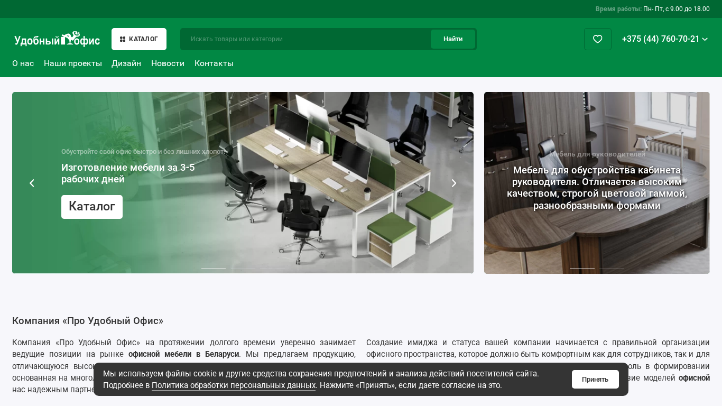This screenshot has width=722, height=406.
Task: Advance to the next slide in the main banner
Action: click(x=453, y=183)
